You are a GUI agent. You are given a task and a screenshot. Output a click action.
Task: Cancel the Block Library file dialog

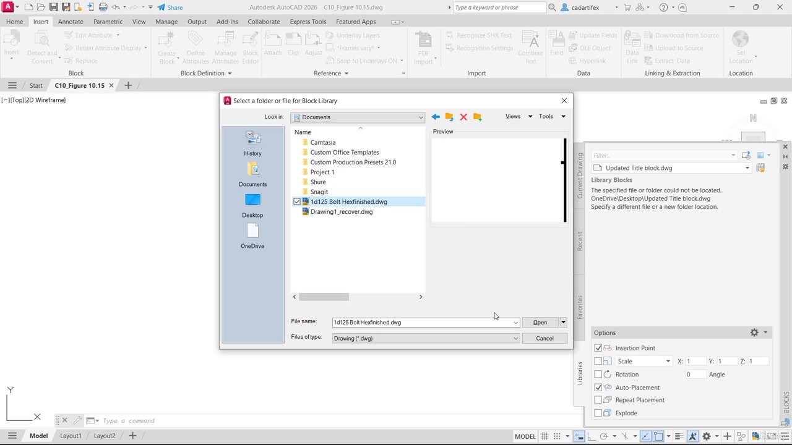[x=544, y=339]
